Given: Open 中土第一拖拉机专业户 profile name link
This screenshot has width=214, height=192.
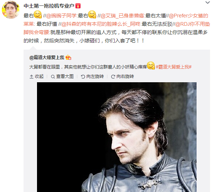Looking at the screenshot, I should pos(49,6).
